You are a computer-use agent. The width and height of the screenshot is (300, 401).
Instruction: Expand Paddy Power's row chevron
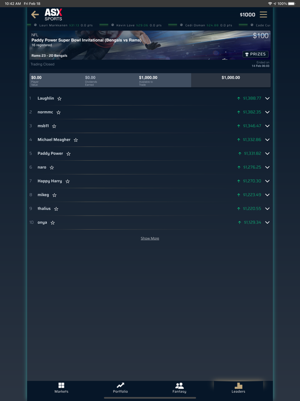(x=267, y=153)
